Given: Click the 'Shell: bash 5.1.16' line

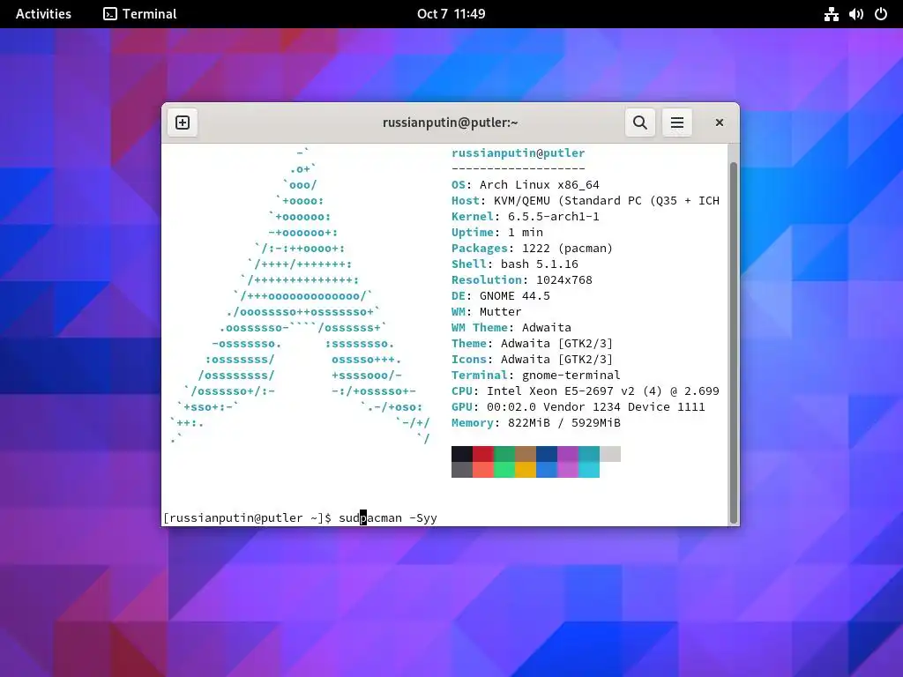Looking at the screenshot, I should (515, 264).
